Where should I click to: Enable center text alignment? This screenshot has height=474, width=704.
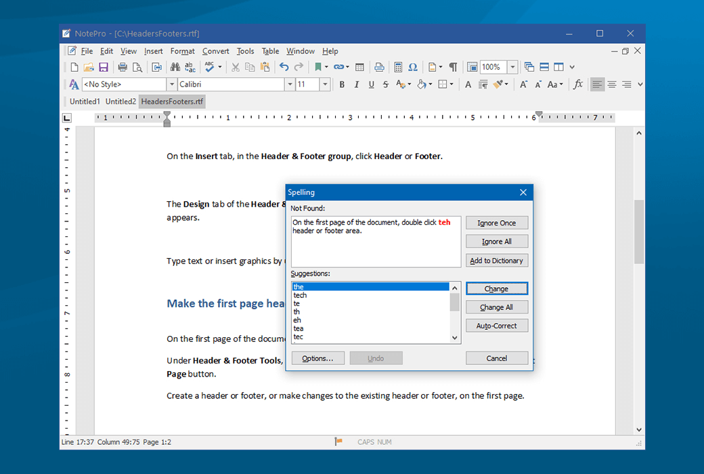click(x=612, y=85)
